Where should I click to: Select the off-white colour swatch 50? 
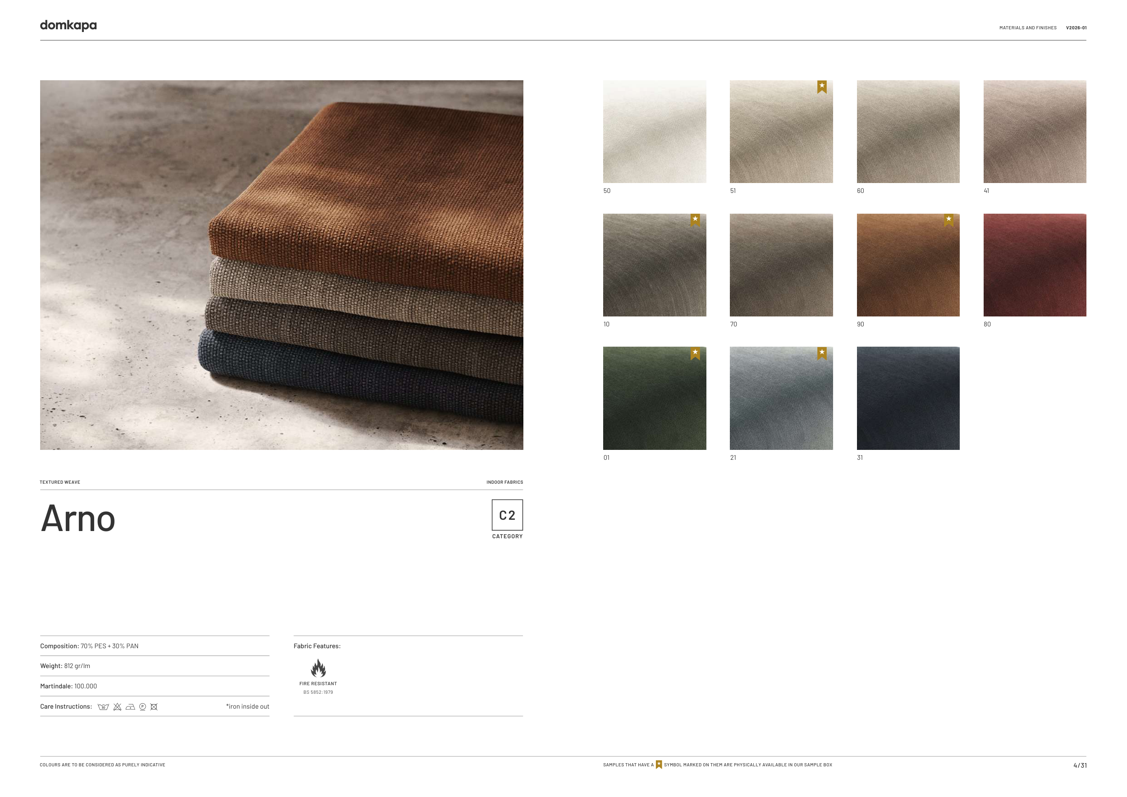(654, 132)
